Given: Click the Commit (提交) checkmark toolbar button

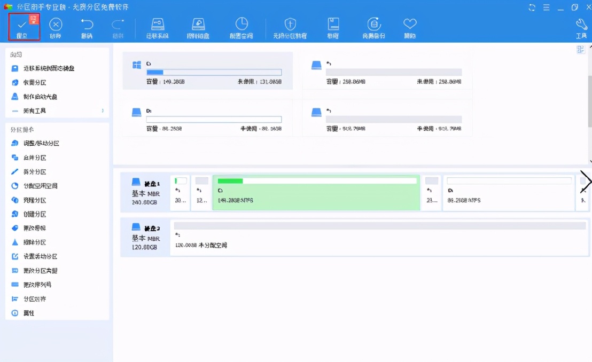Looking at the screenshot, I should (24, 27).
